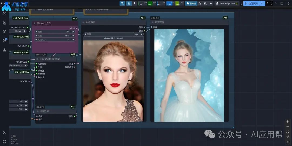Open the node tree hierarchy sidebar icon

pyautogui.click(x=5, y=50)
